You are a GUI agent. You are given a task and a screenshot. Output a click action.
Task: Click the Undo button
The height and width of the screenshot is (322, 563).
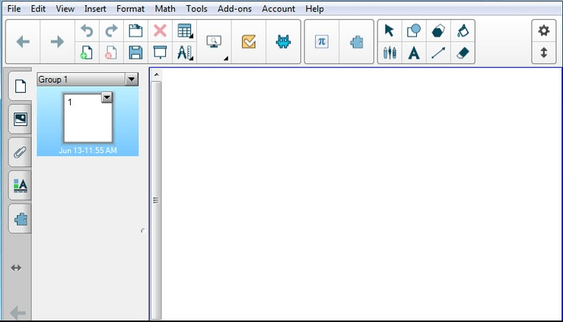(87, 30)
